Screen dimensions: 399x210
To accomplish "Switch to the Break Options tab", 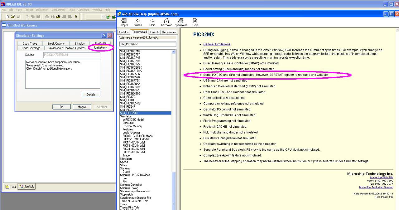I will tap(56, 43).
